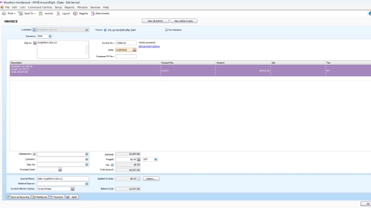
Task: Open the Referral Source dropdown
Action: pyautogui.click(x=86, y=184)
